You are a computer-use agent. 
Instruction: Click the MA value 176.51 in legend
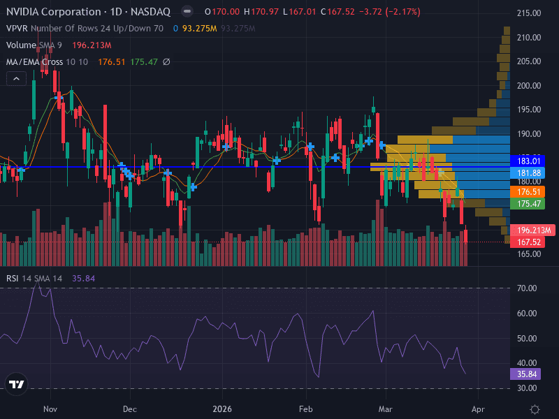tap(112, 62)
